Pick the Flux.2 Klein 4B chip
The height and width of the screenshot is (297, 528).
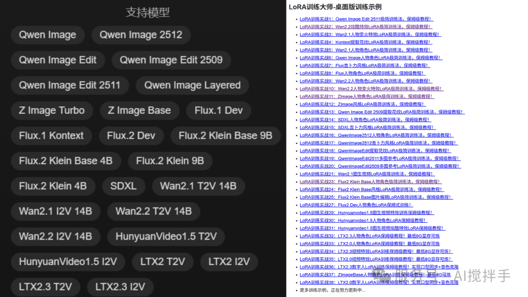pyautogui.click(x=53, y=186)
